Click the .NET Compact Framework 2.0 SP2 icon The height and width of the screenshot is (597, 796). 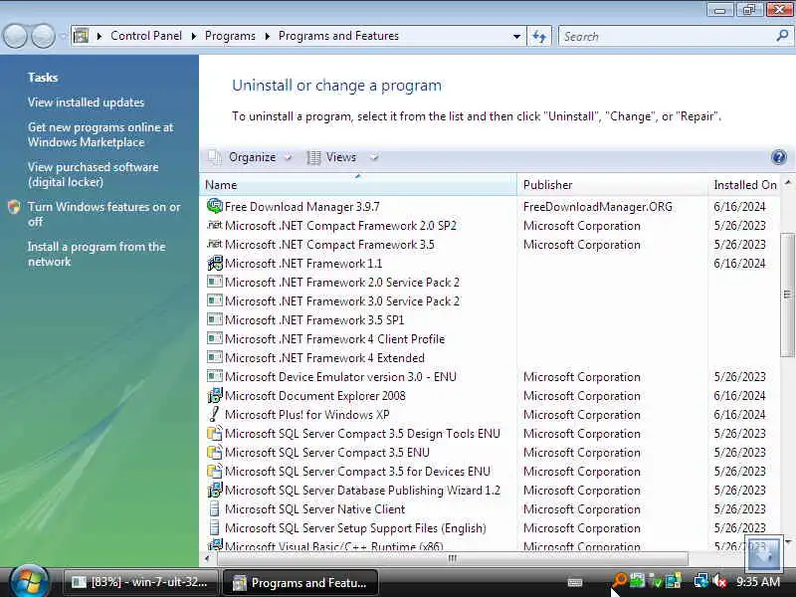215,225
